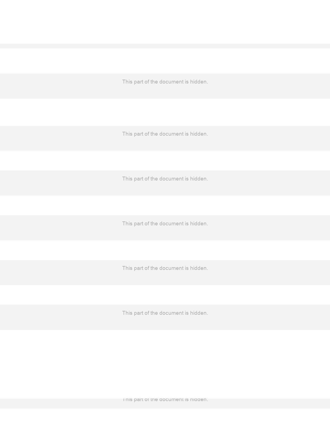Click the blank white header area above the gray strip
Screen dimensions: 330x428
pos(165,22)
